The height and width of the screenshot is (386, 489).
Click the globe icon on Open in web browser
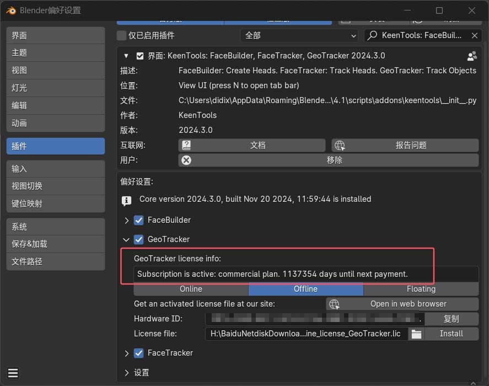tap(334, 304)
